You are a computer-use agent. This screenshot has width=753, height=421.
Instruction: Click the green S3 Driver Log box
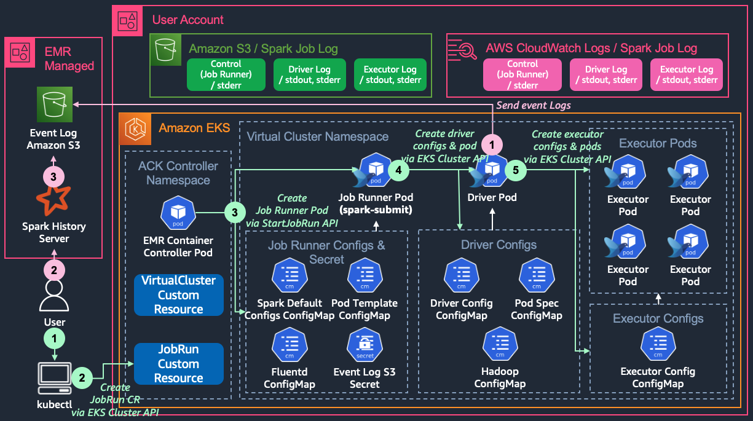pos(309,75)
